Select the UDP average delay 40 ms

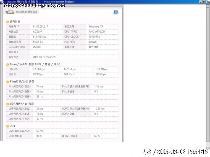40,119
